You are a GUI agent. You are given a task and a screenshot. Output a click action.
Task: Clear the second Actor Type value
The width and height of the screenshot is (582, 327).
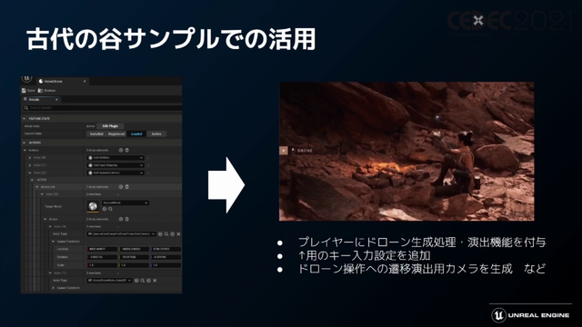tap(155, 281)
